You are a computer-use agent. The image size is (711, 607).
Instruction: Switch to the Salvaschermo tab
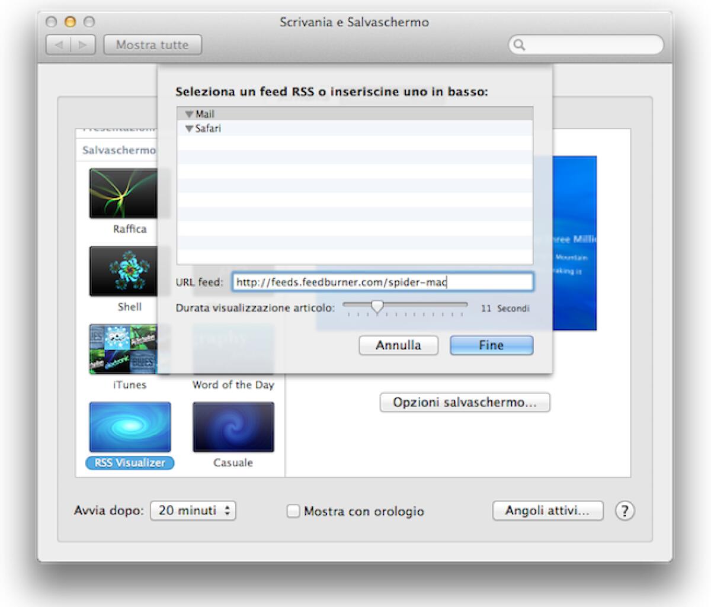[x=118, y=150]
